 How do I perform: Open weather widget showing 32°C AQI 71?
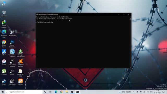click(x=125, y=92)
